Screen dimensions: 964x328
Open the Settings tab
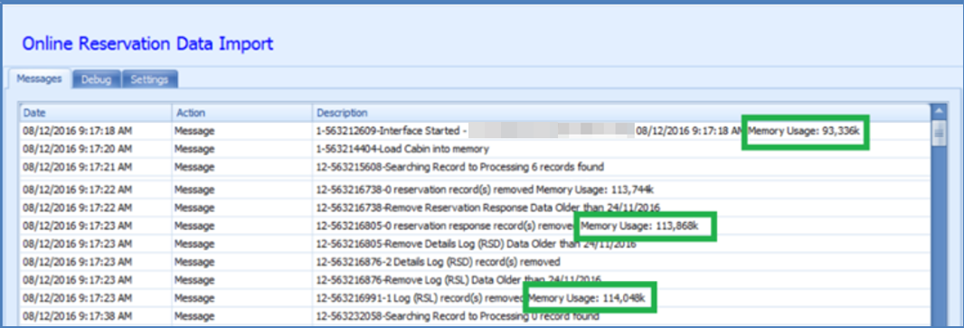[x=149, y=80]
